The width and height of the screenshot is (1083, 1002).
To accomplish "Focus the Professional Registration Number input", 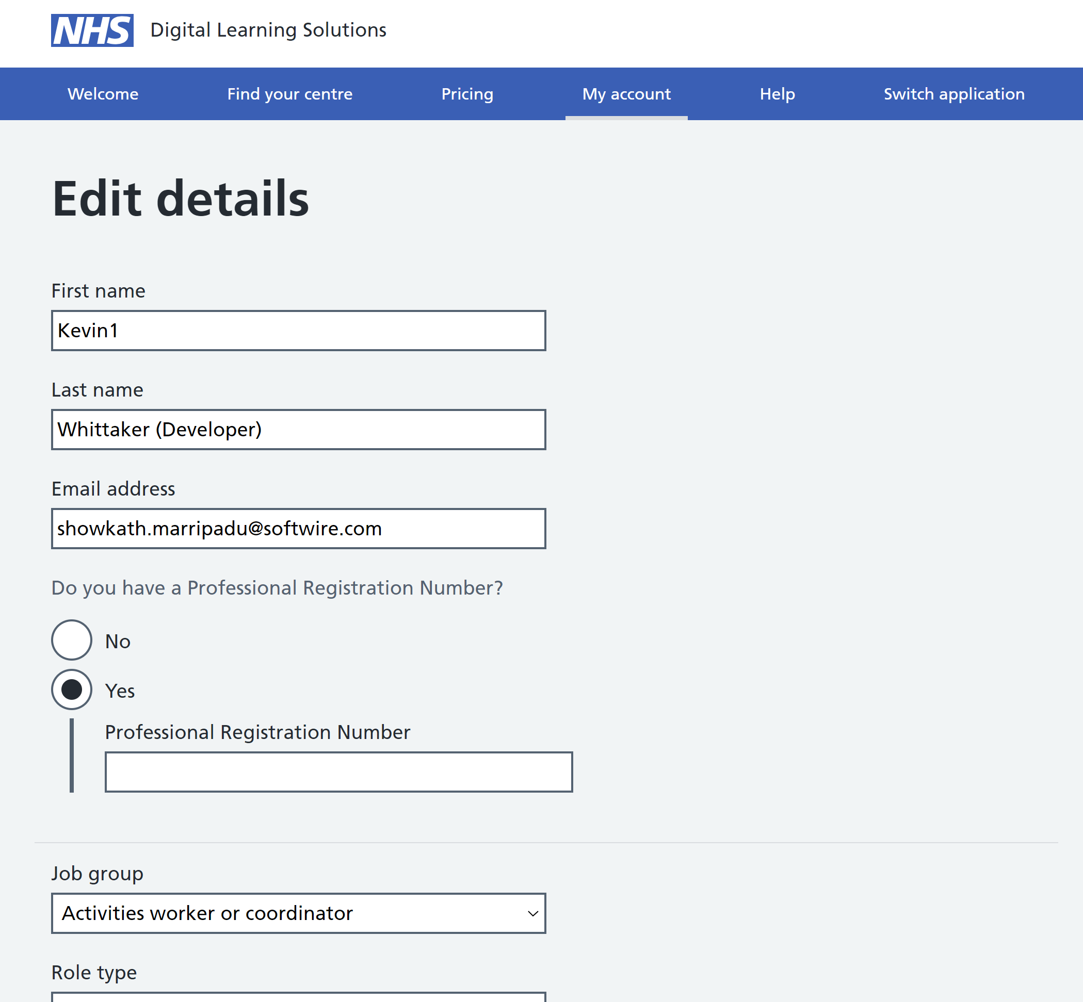I will point(338,771).
